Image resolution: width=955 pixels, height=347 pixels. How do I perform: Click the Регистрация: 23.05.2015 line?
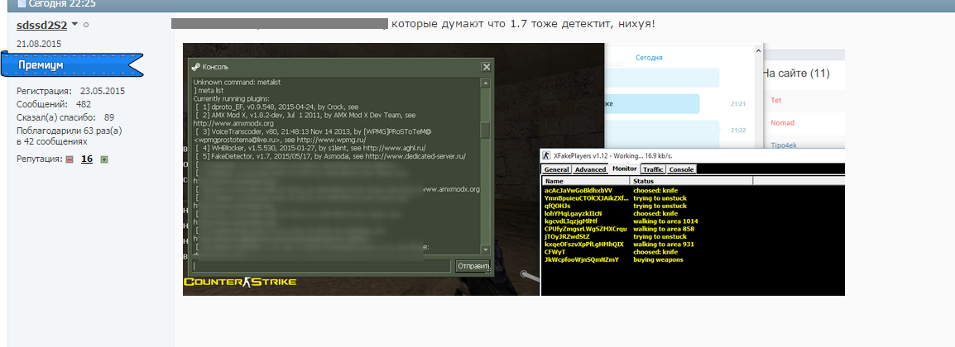coord(70,91)
